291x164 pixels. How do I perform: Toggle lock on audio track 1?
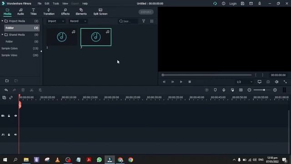tap(9, 135)
